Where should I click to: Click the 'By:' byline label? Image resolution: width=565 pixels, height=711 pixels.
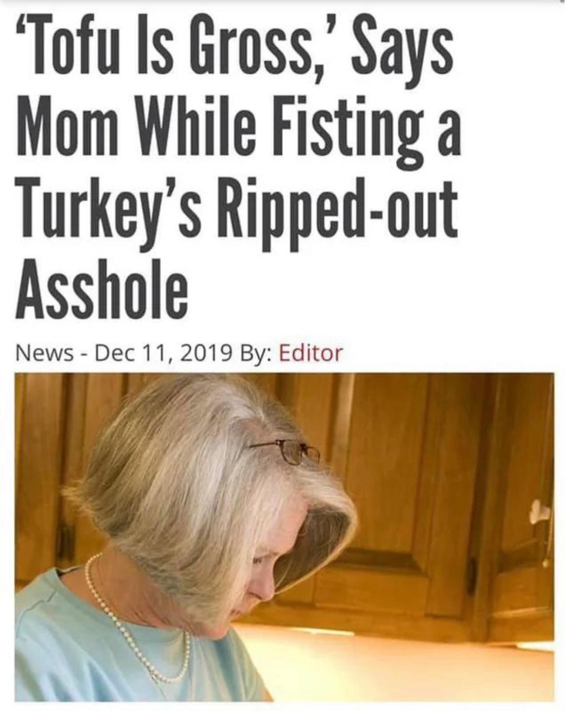pos(257,353)
